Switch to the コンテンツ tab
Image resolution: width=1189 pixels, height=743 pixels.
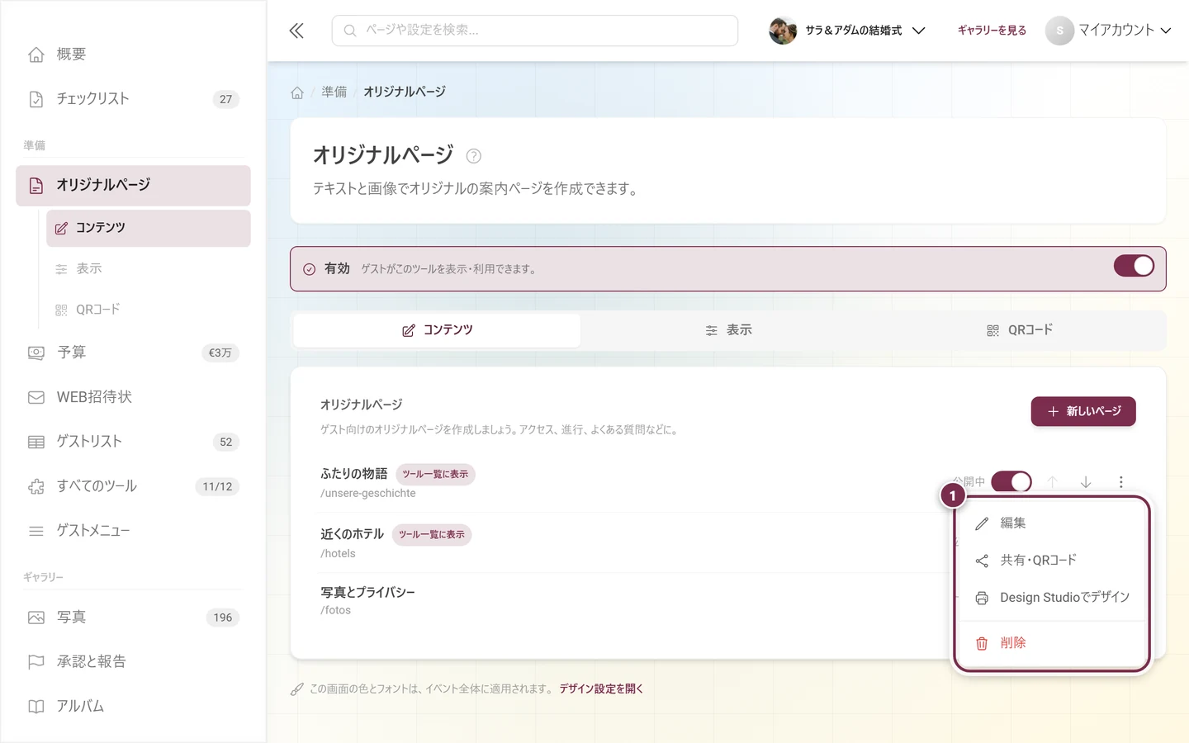(437, 330)
